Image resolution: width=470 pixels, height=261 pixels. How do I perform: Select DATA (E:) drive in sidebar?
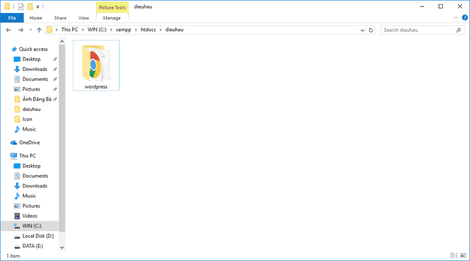tap(33, 246)
